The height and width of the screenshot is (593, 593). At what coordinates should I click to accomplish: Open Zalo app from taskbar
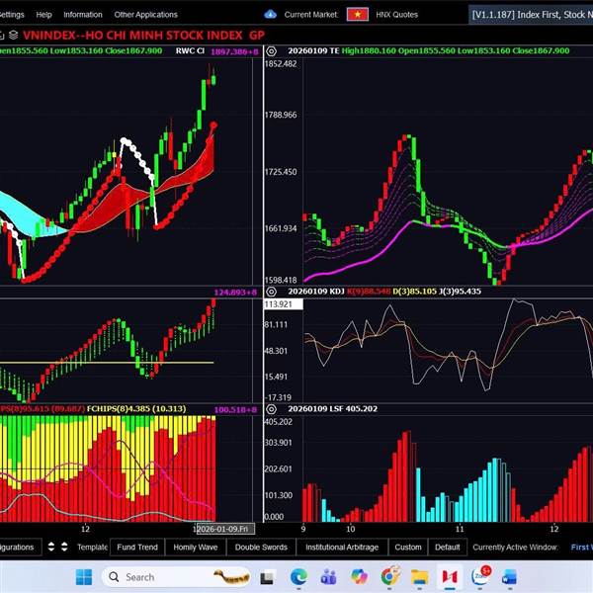click(482, 576)
